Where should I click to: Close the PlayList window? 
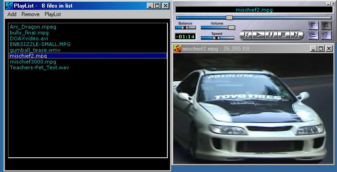(x=165, y=6)
